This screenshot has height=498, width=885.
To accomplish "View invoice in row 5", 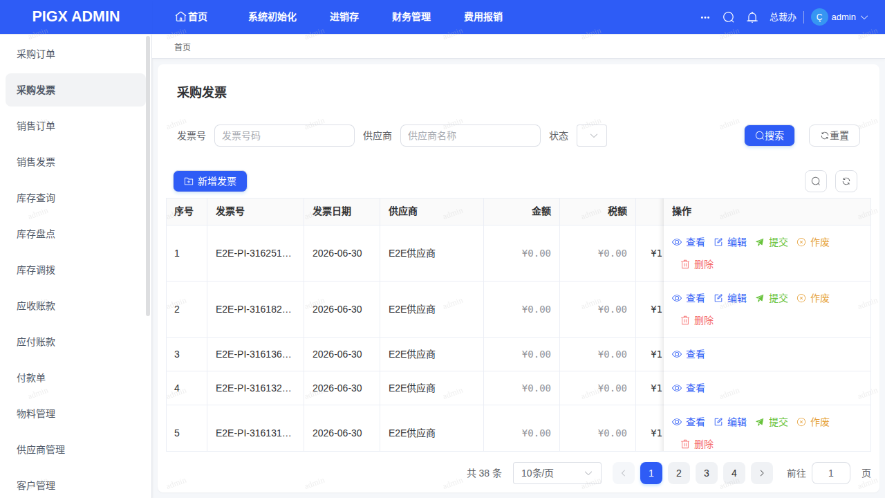I will pyautogui.click(x=689, y=422).
